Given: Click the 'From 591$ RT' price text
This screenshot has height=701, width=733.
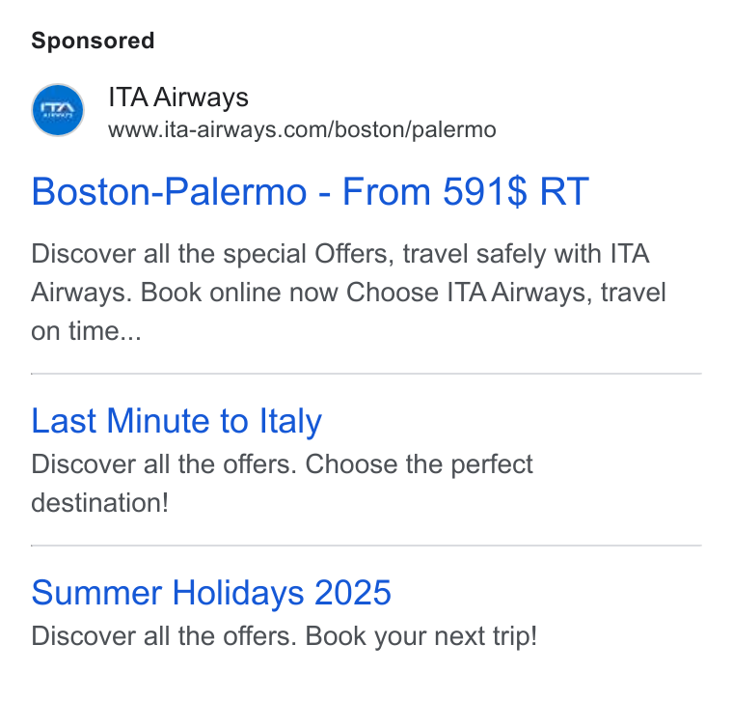Looking at the screenshot, I should [x=466, y=191].
